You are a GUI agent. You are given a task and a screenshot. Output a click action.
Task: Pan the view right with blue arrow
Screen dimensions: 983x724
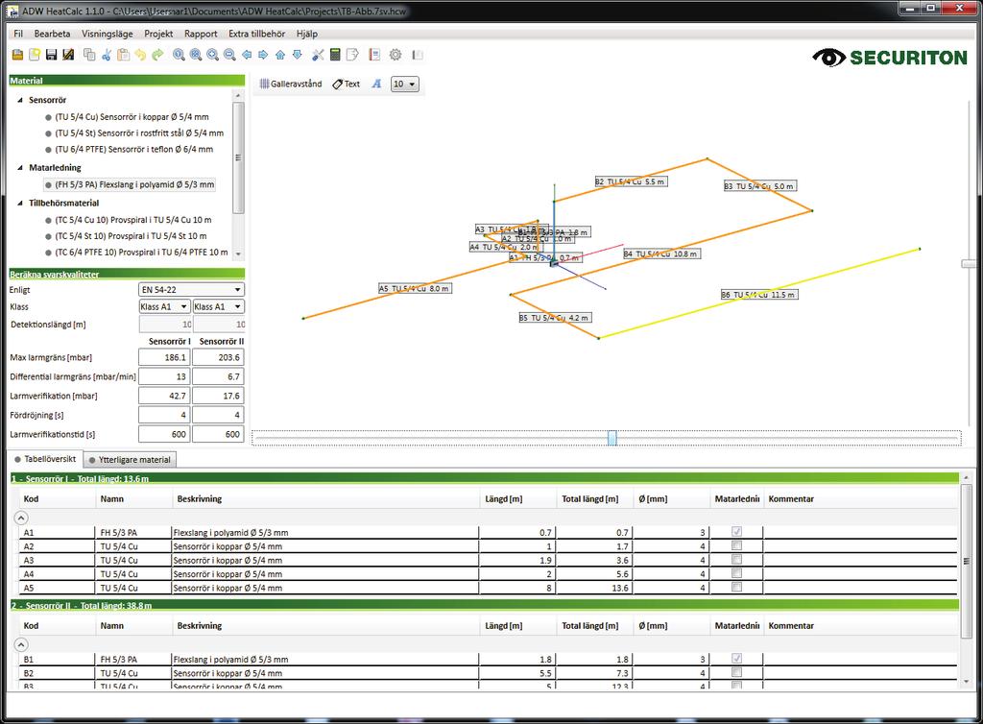click(263, 55)
